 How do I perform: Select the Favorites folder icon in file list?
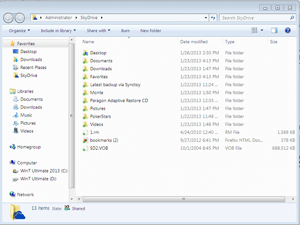(x=85, y=77)
